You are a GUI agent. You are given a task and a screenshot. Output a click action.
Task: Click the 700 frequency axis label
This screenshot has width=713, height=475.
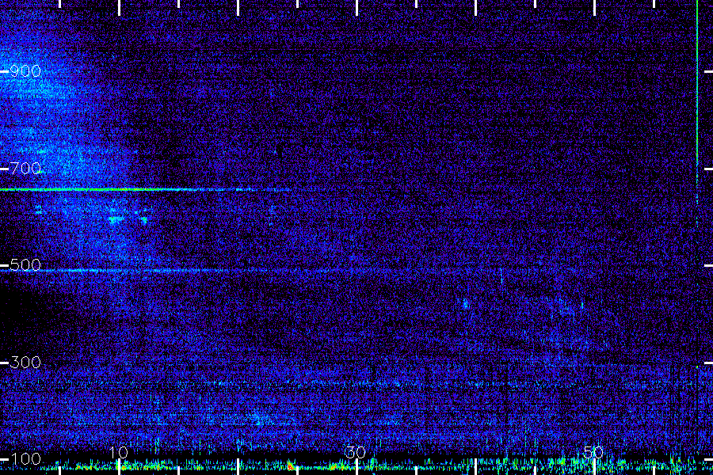click(x=25, y=169)
